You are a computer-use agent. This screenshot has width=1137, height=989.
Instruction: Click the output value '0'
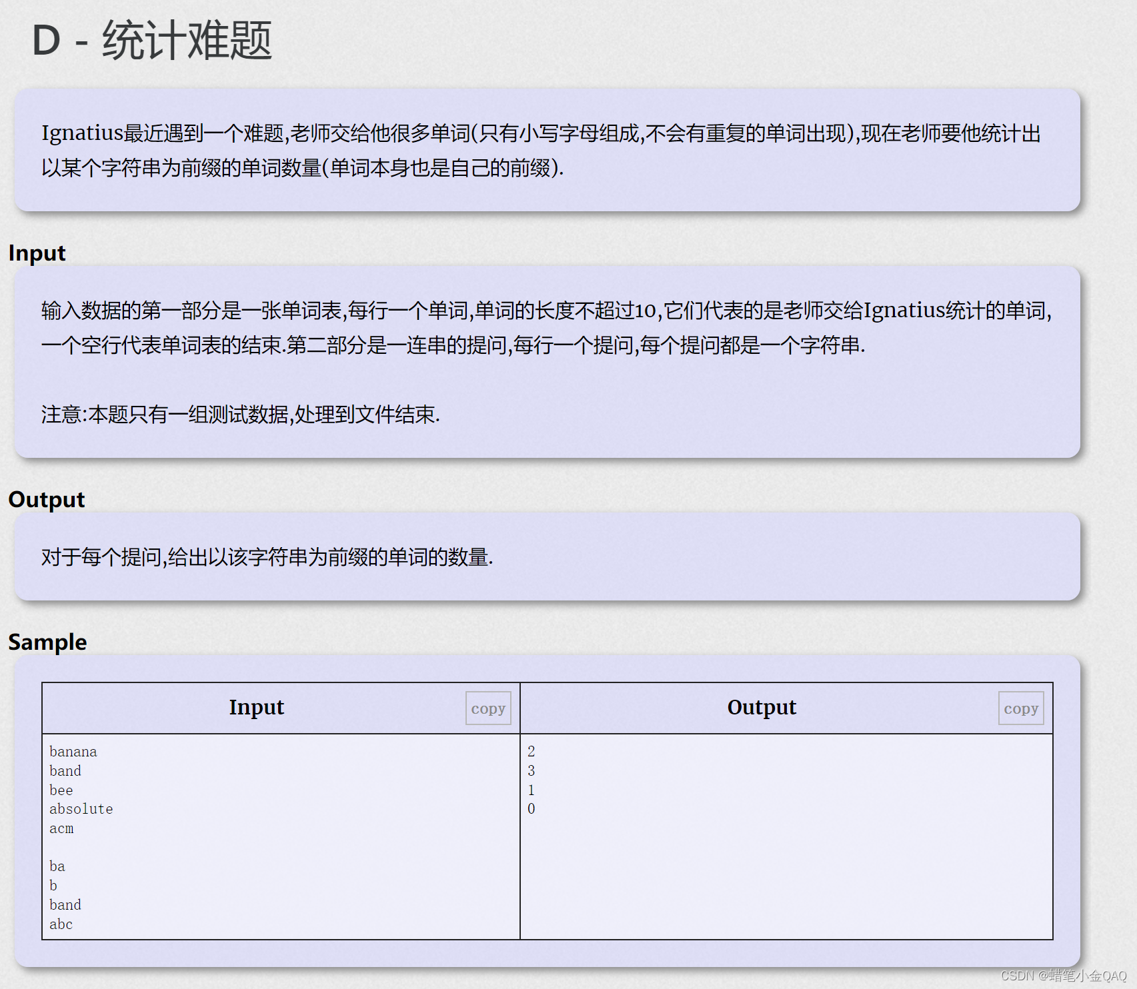531,809
